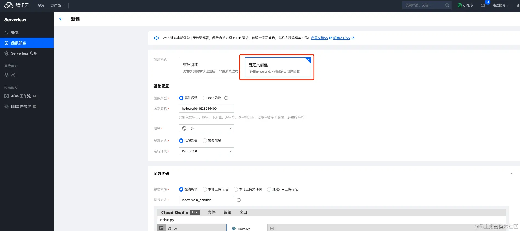This screenshot has height=231, width=520.
Task: Open the 总览 top navigation item
Action: (x=41, y=5)
